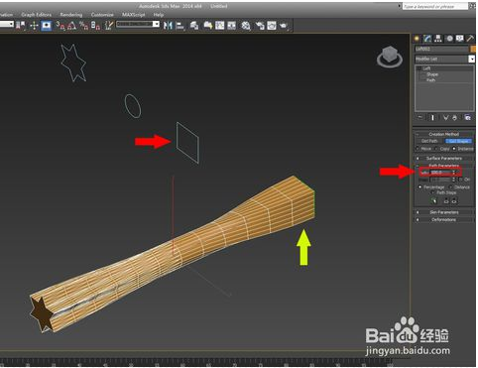Expand the Surface Parameters rollout
Image resolution: width=478 pixels, height=368 pixels.
(444, 158)
